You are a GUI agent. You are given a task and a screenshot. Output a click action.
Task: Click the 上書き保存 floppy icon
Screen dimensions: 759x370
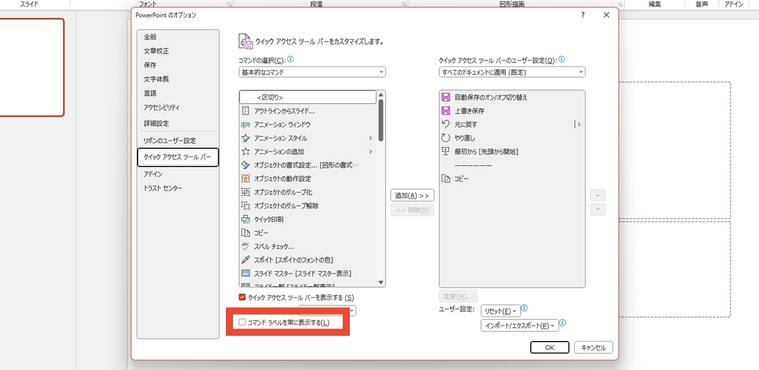[446, 111]
